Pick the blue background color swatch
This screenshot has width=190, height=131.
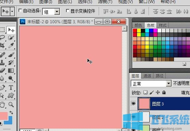10,122
